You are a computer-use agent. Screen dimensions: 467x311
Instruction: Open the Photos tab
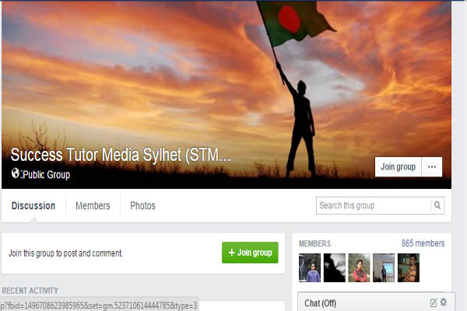pos(142,205)
